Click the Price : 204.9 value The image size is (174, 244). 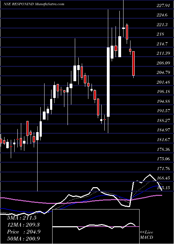point(24,232)
